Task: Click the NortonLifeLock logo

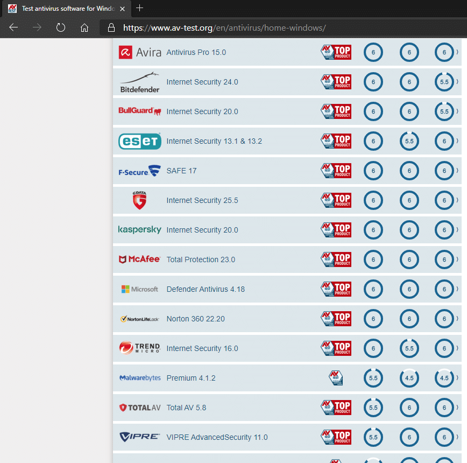Action: tap(140, 319)
